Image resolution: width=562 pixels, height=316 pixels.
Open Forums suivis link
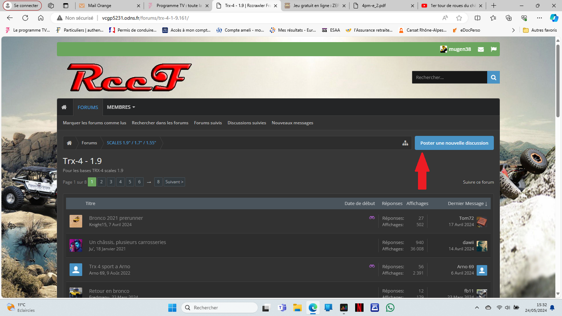(x=208, y=123)
